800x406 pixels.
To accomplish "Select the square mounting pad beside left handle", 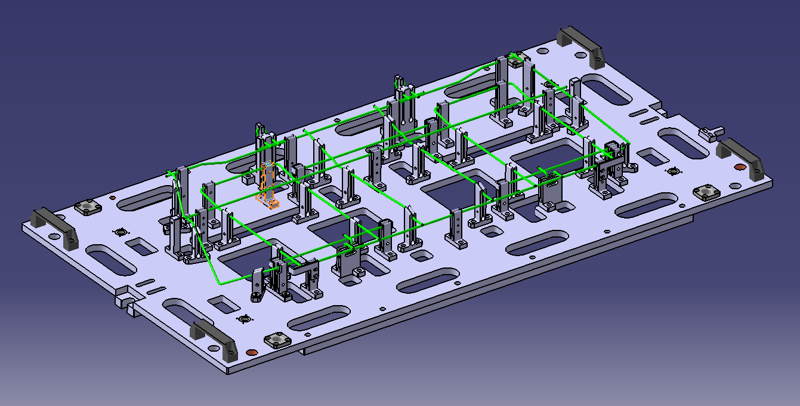I will pos(88,207).
